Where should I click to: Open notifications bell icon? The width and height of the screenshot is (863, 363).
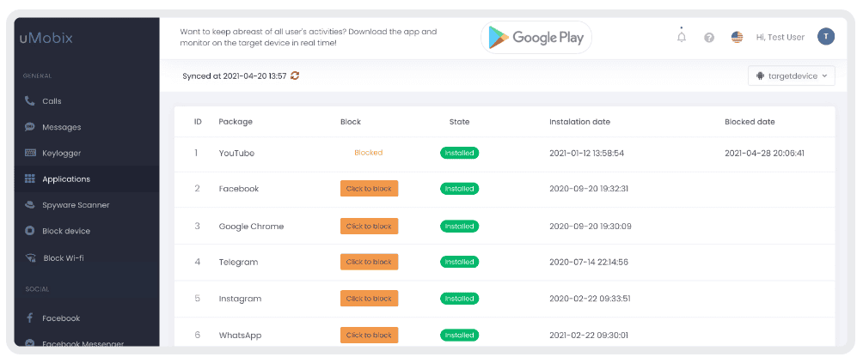pos(682,36)
